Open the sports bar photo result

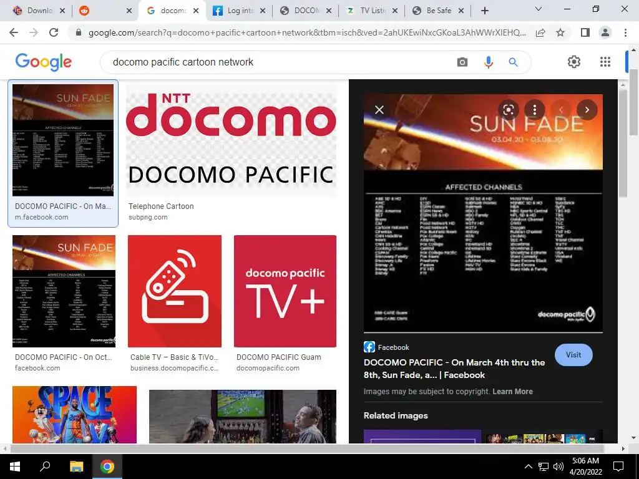[243, 416]
